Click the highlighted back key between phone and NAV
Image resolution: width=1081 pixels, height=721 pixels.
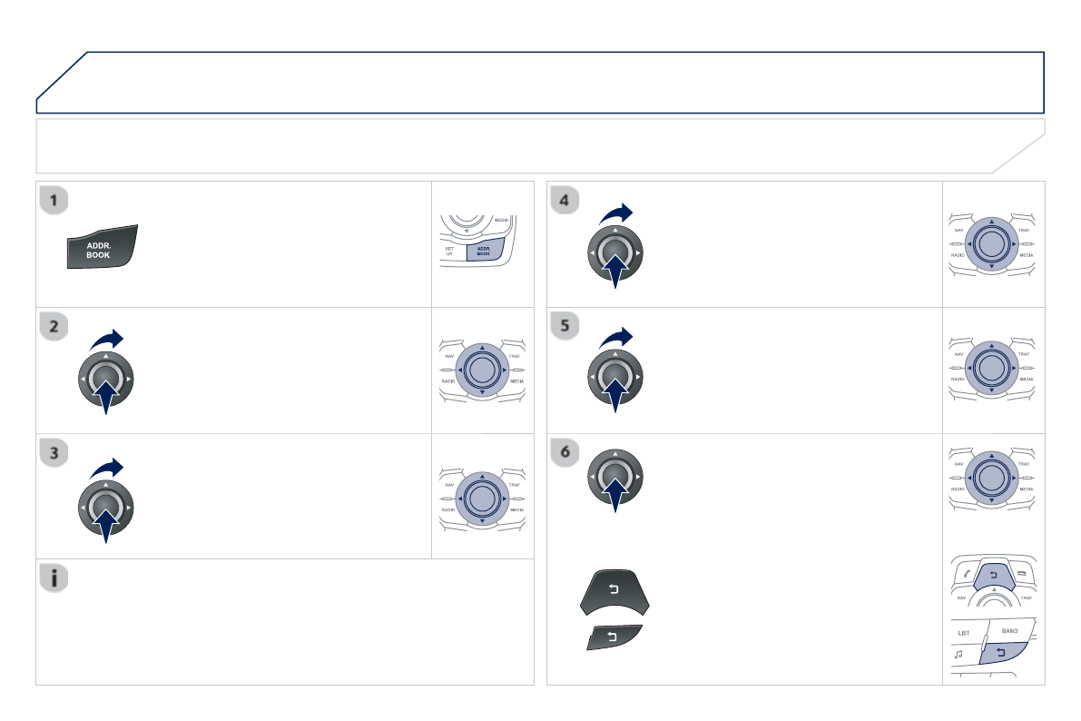coord(992,574)
